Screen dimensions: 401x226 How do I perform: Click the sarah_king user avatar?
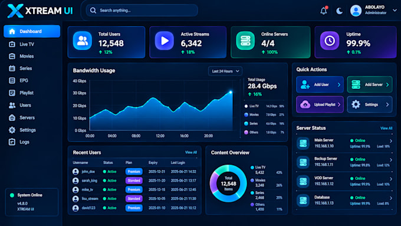[75, 181]
